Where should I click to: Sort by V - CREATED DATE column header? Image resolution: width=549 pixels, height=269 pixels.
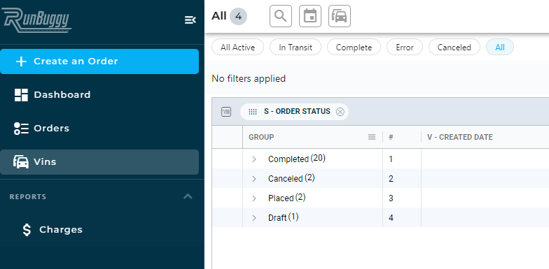[459, 137]
